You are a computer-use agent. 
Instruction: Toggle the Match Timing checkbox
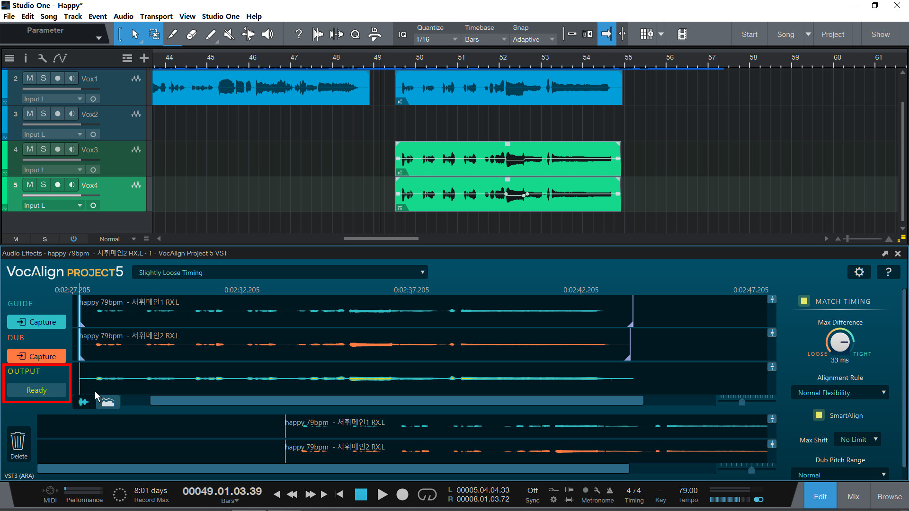click(x=804, y=301)
